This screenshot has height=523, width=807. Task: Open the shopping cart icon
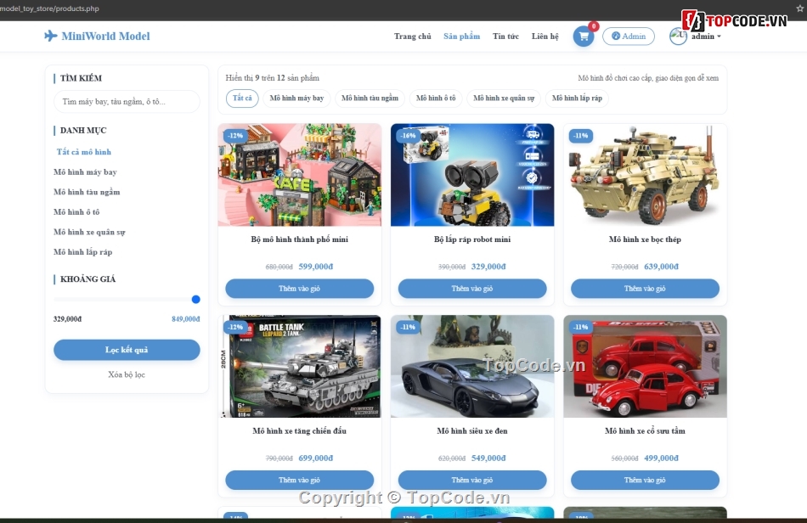pyautogui.click(x=583, y=37)
